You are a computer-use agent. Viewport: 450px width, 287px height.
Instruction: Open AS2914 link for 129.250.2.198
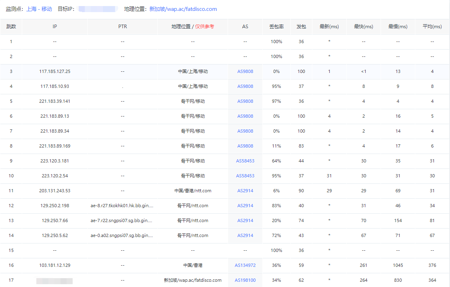tap(245, 206)
